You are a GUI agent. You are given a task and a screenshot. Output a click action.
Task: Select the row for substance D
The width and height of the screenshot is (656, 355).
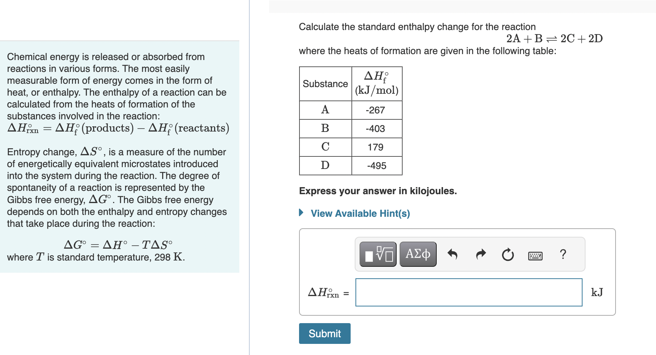coord(325,165)
